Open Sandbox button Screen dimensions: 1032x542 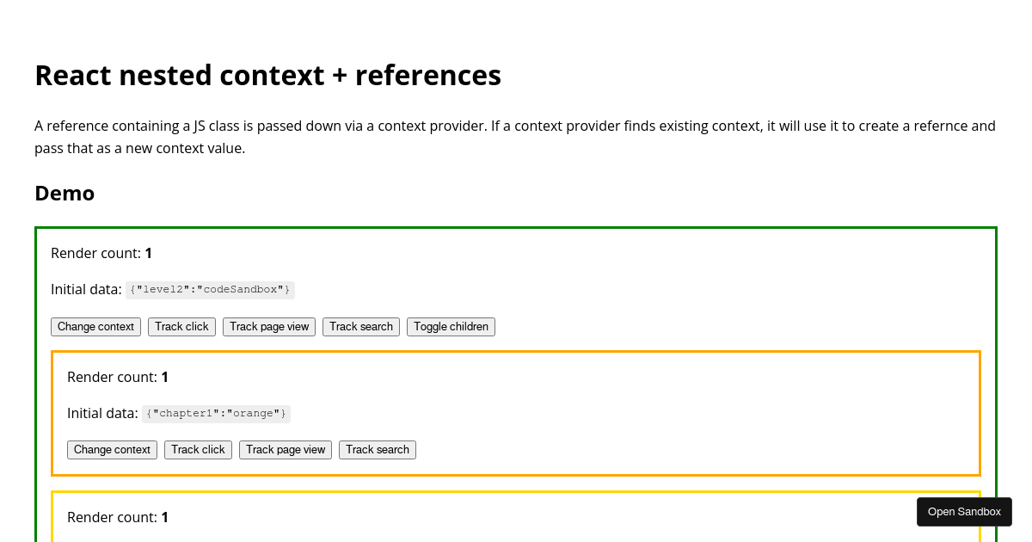coord(964,512)
